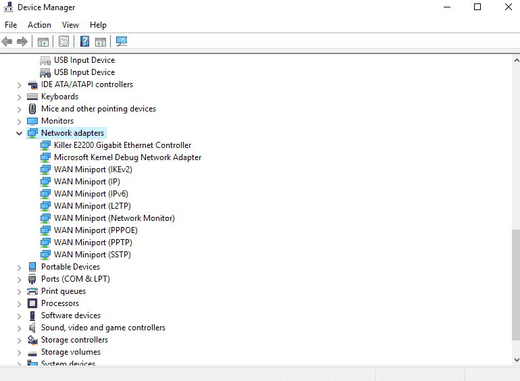Expand IDE ATA/ATAPI controllers node

click(19, 85)
